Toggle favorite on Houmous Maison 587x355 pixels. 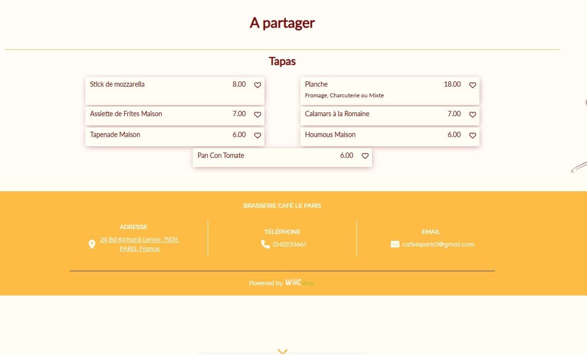tap(472, 136)
